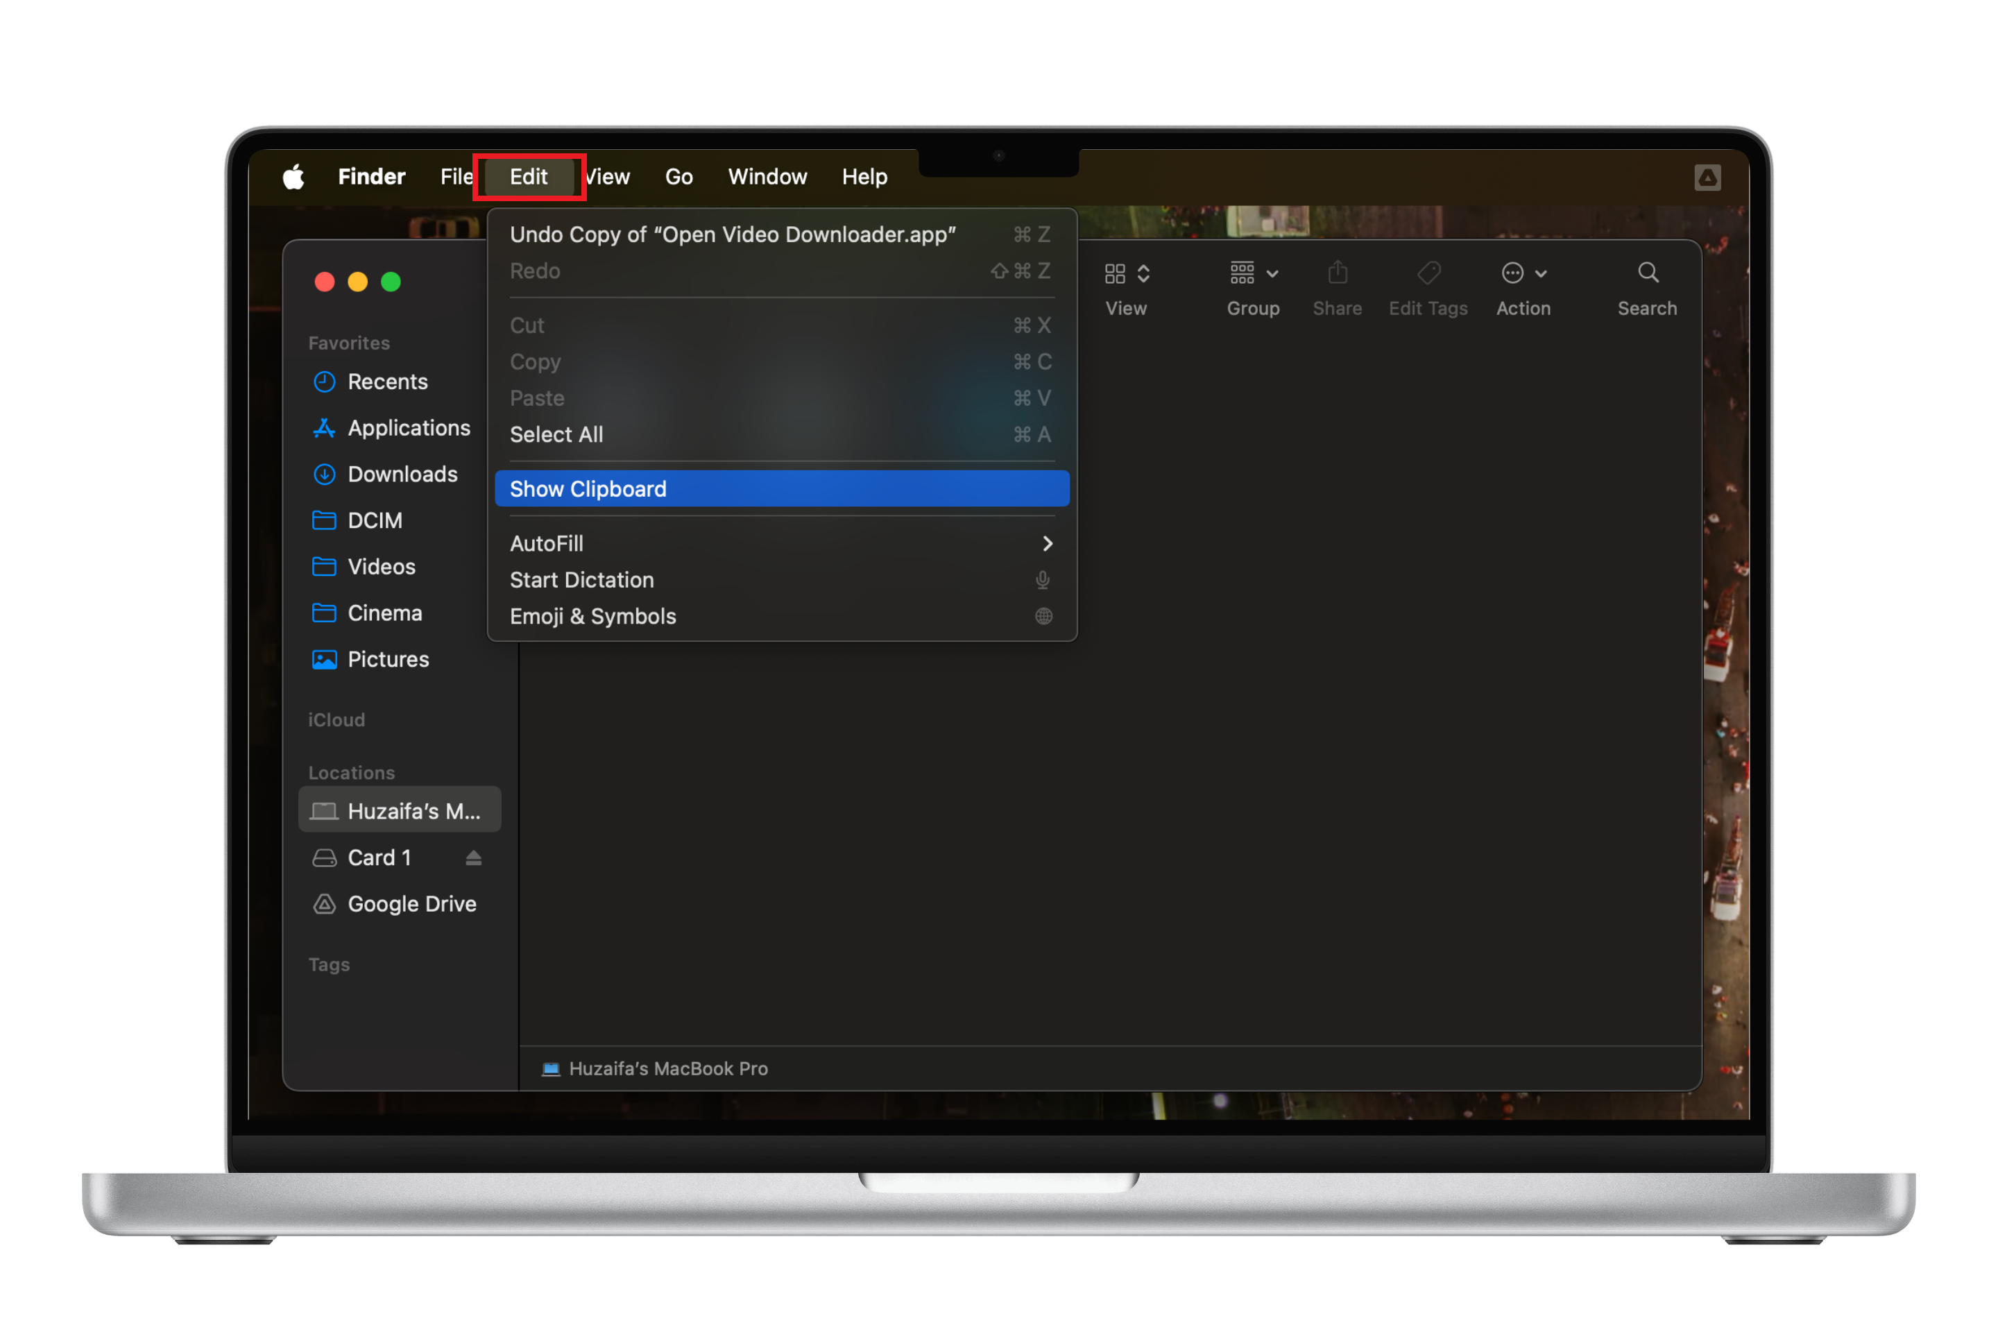The width and height of the screenshot is (1998, 1332).
Task: Click Undo Copy of Open Video Downloader.app
Action: click(733, 234)
